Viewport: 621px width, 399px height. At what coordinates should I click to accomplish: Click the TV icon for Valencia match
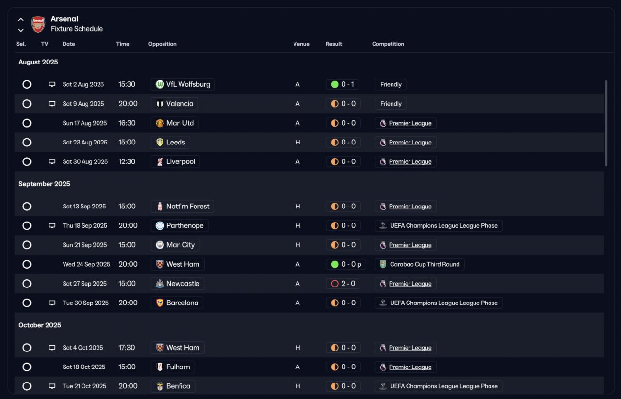click(52, 104)
